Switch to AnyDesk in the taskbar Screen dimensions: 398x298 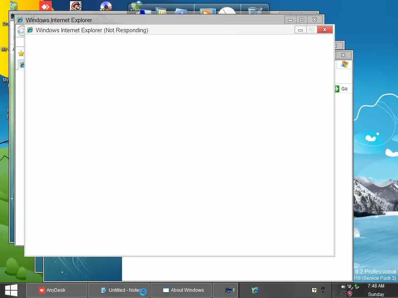(x=57, y=290)
